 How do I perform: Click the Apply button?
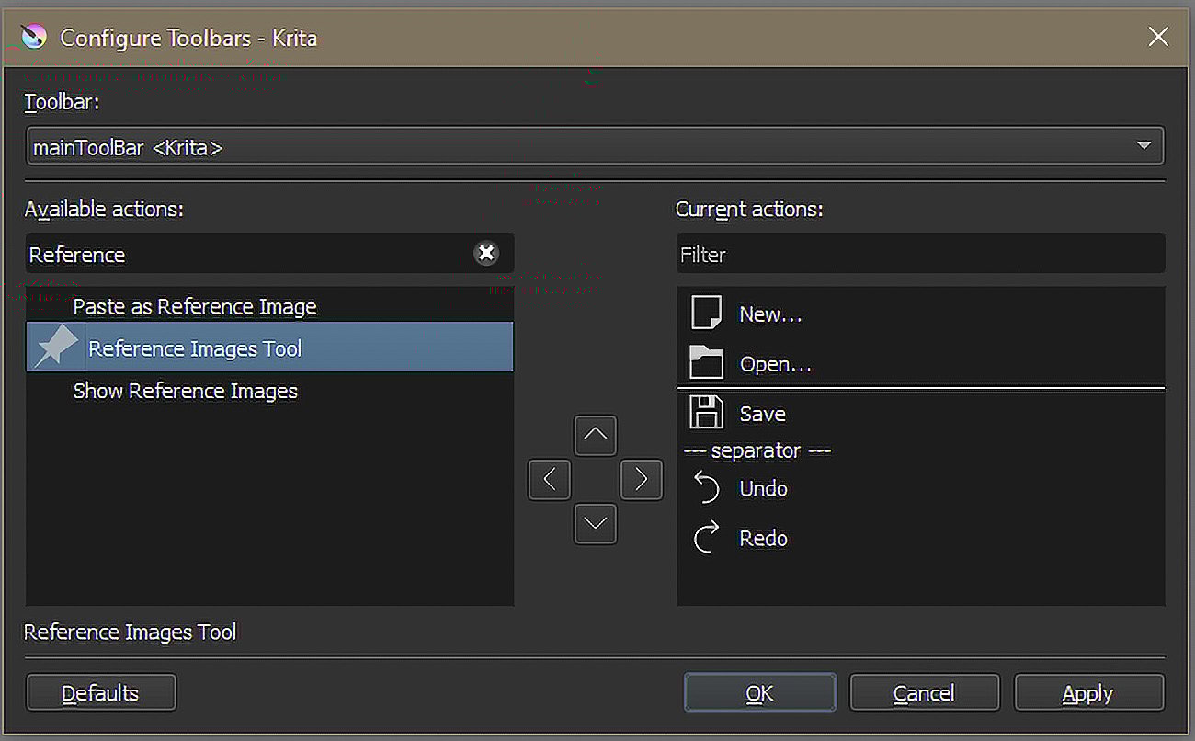[1088, 693]
